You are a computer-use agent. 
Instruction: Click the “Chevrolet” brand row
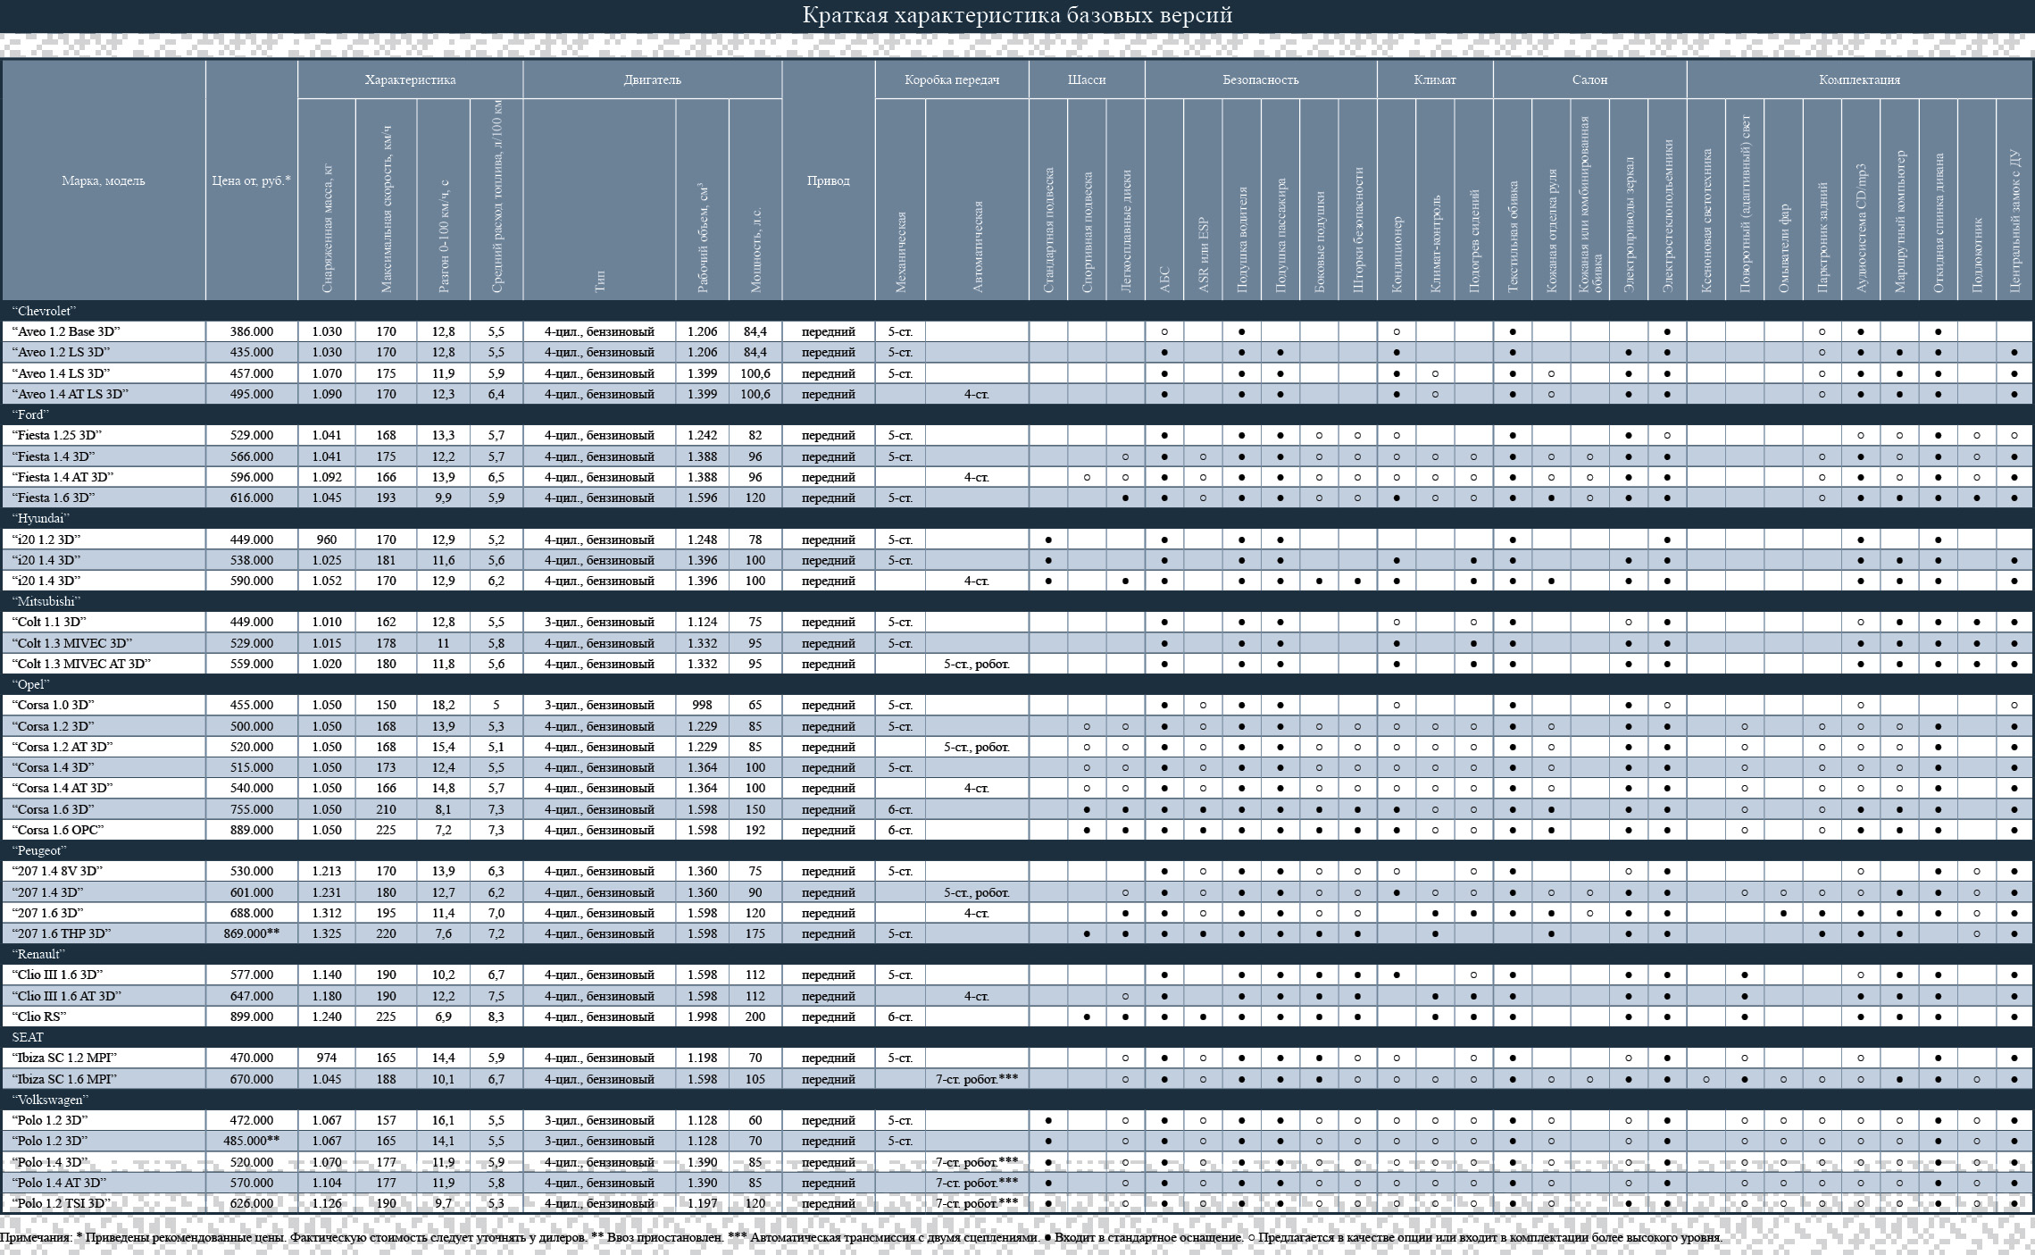pos(1017,311)
